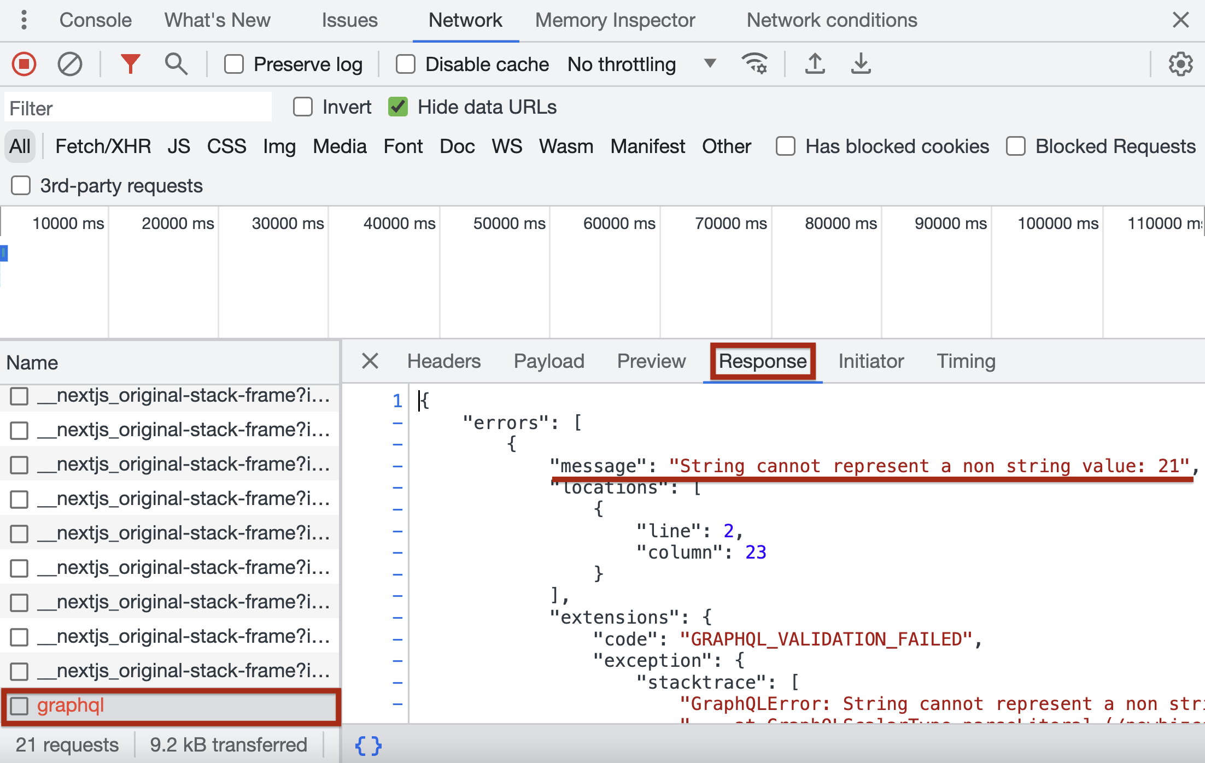Select the graphql request
Viewport: 1205px width, 763px height.
(71, 706)
